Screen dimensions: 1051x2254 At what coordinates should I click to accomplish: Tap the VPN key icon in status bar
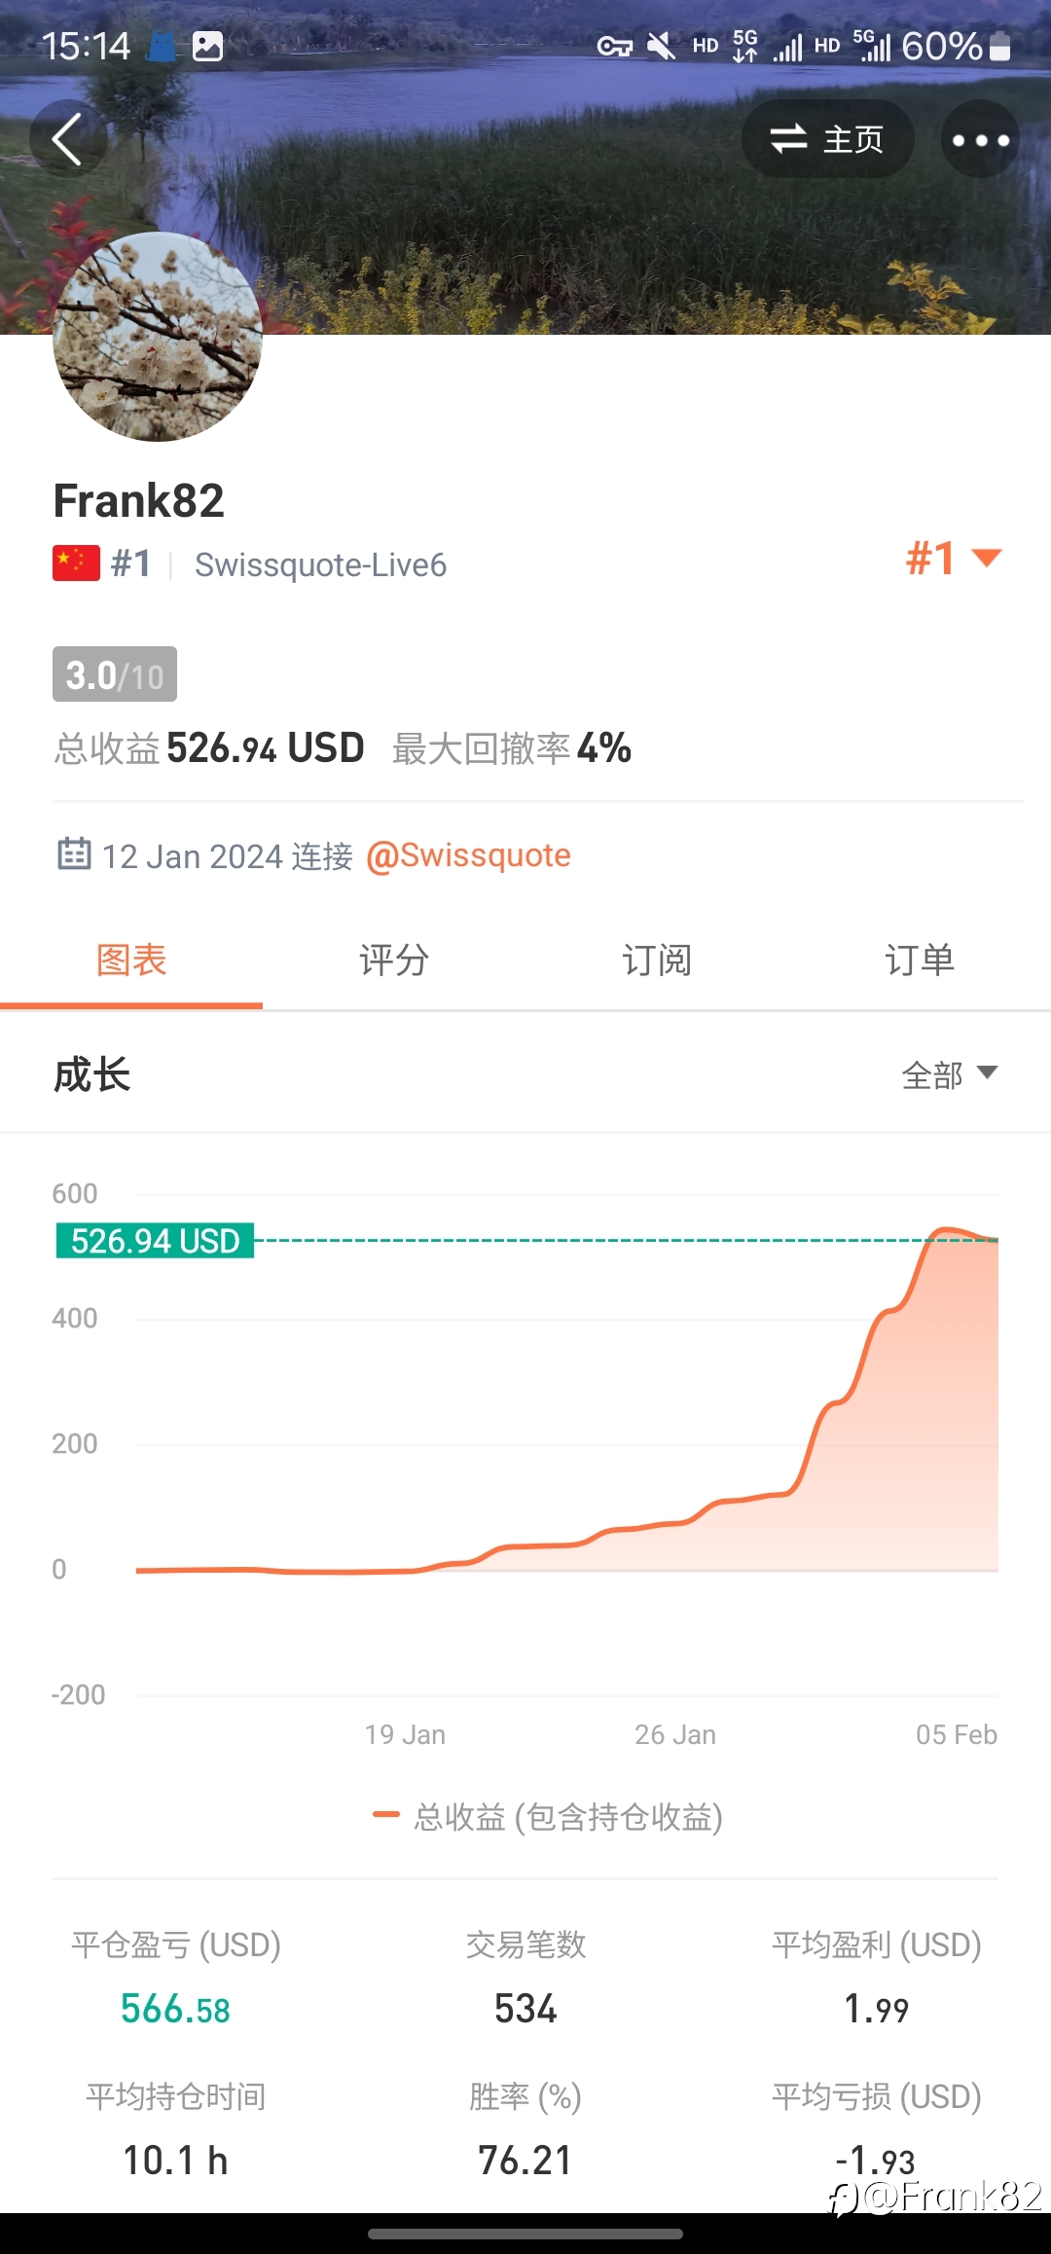pyautogui.click(x=615, y=46)
